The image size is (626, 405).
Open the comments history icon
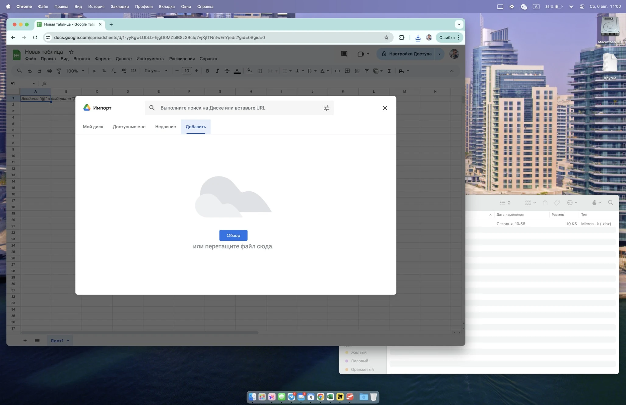click(x=344, y=54)
